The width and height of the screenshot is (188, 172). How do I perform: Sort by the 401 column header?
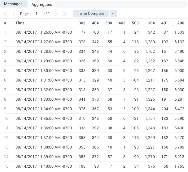[165, 23]
